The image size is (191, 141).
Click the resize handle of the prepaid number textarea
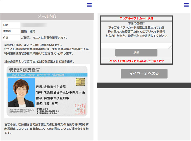click(170, 47)
